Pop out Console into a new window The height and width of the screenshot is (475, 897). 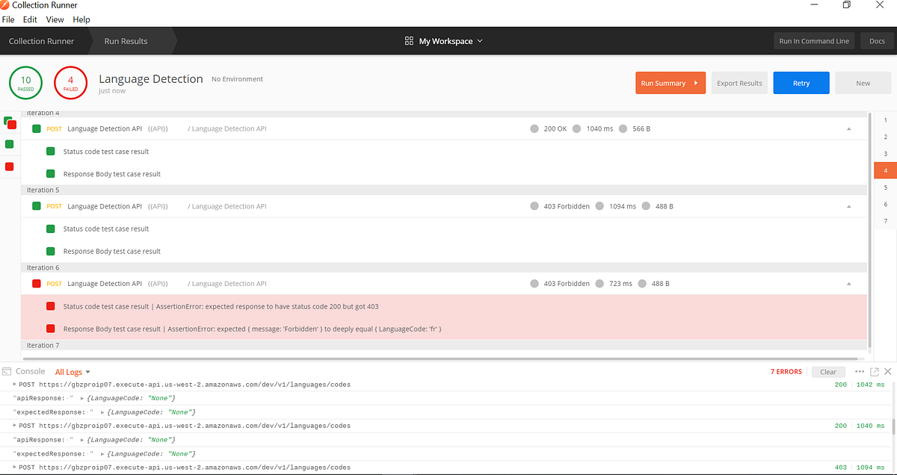[873, 371]
